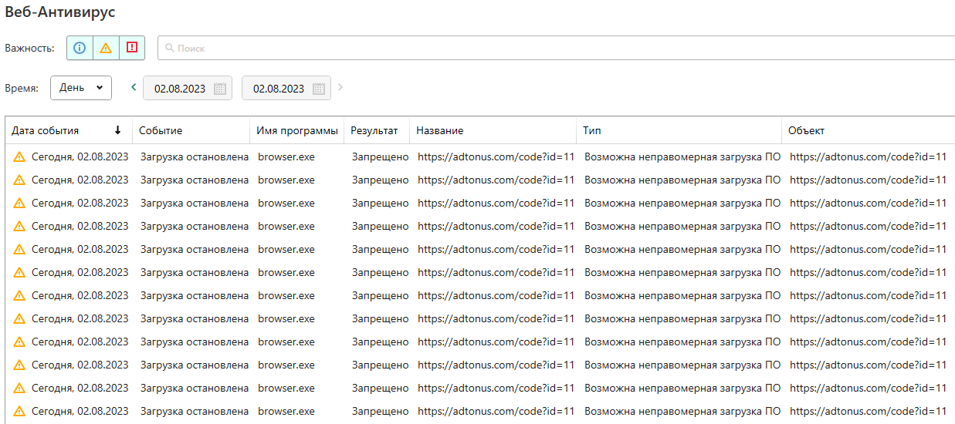Screen dimensions: 955x424
Task: Go to previous day with left arrow
Action: 134,88
